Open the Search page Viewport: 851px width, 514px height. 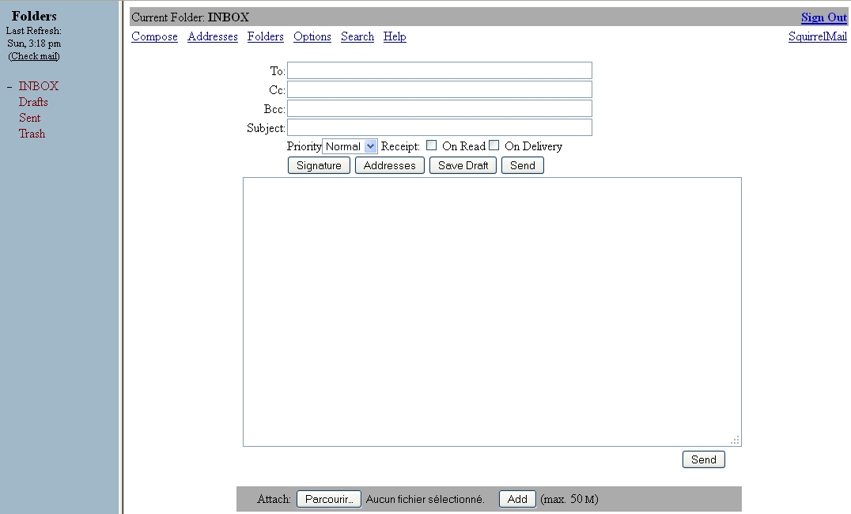coord(357,36)
